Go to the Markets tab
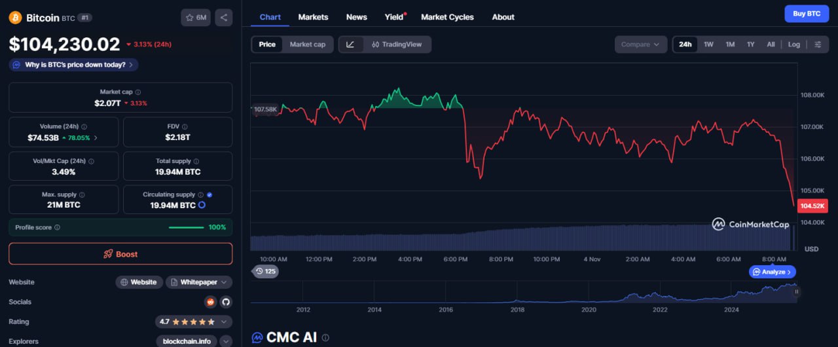The height and width of the screenshot is (347, 838). (313, 17)
